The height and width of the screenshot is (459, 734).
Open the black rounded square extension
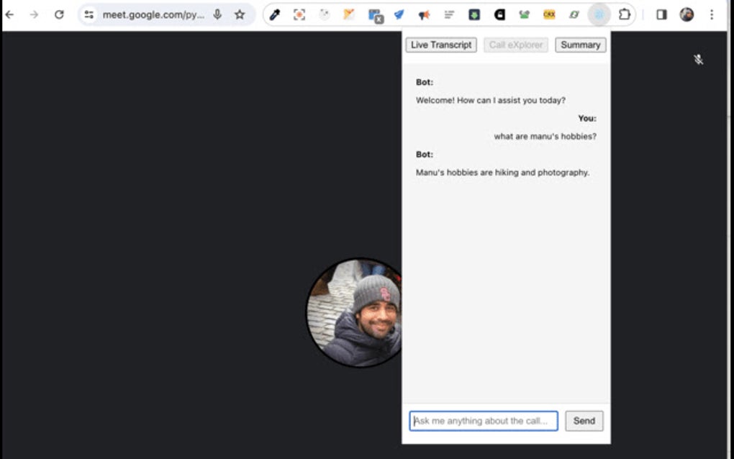pos(499,14)
